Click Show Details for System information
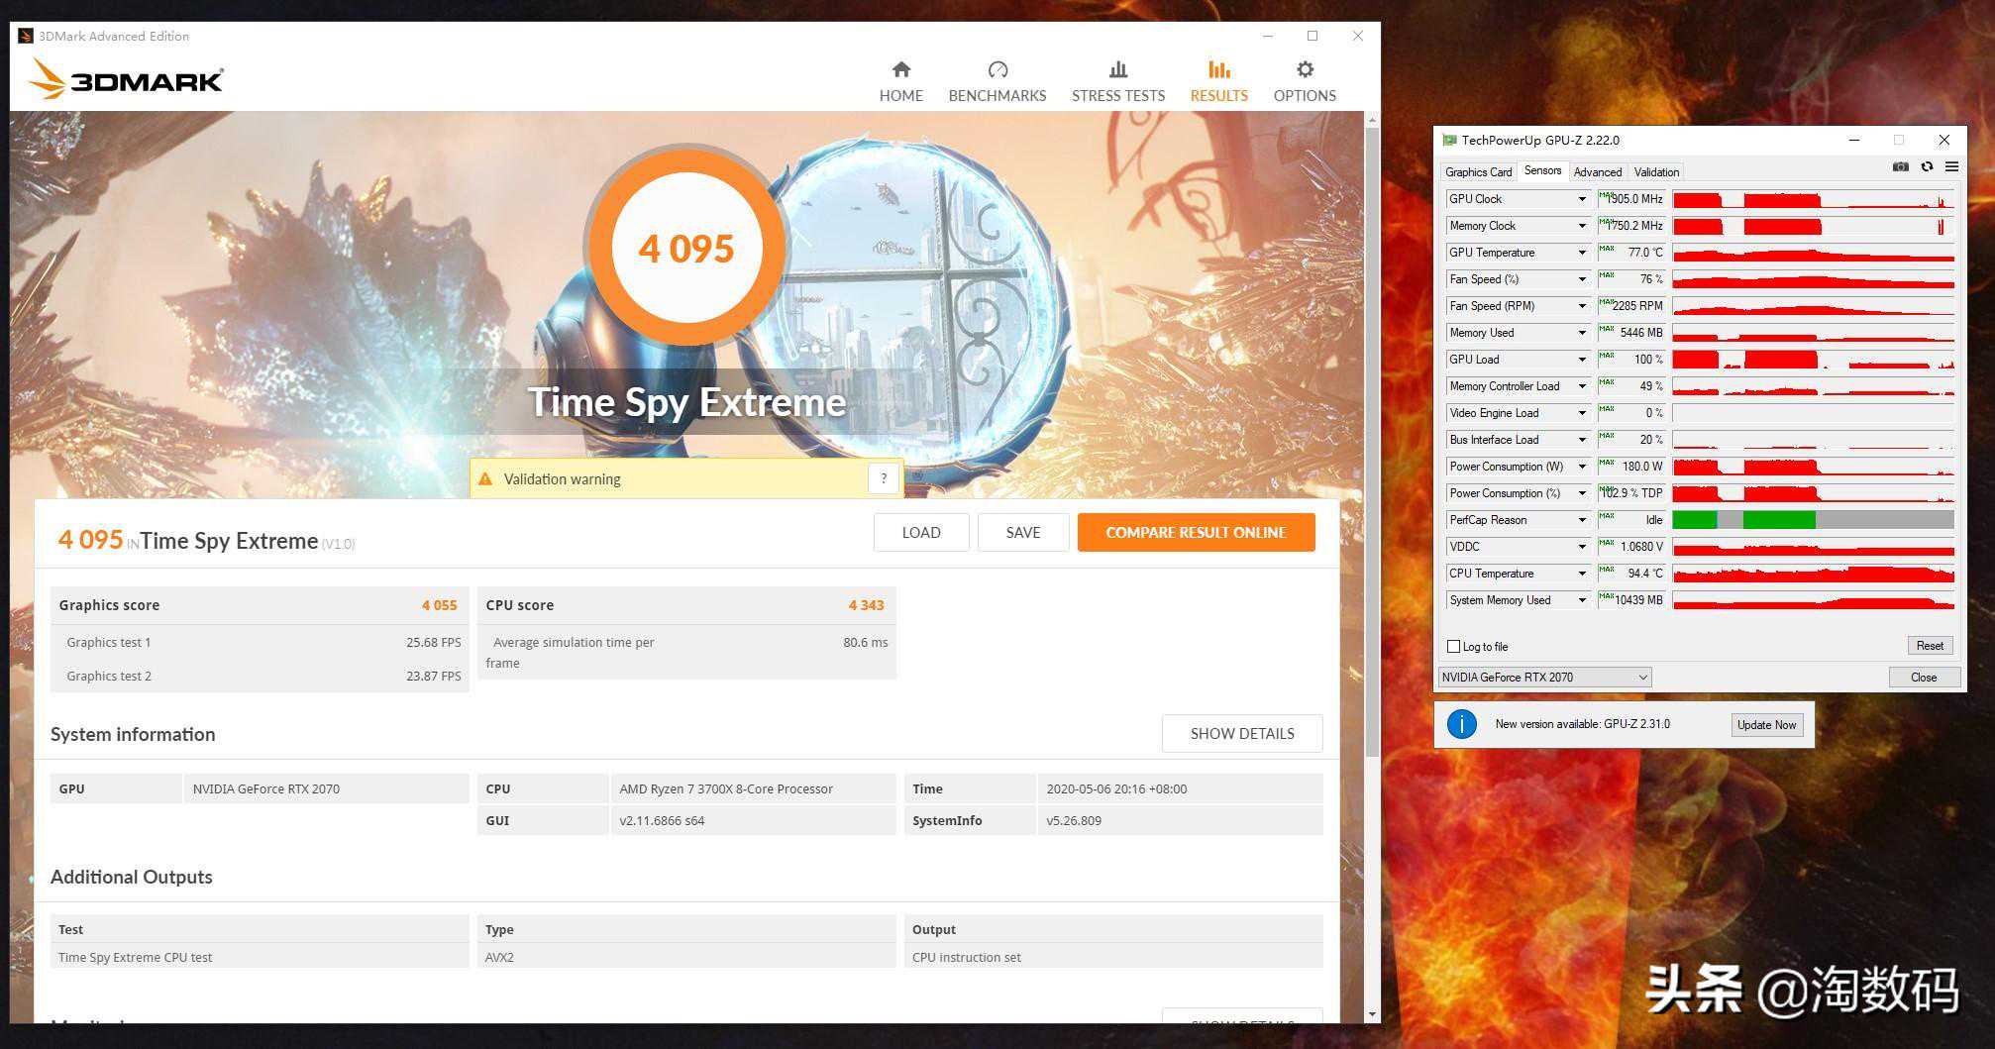1995x1049 pixels. point(1241,734)
